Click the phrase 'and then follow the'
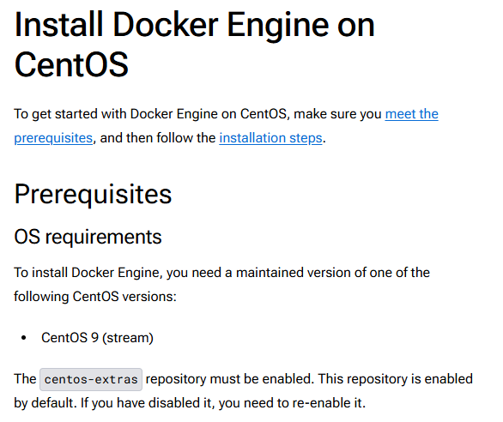The image size is (503, 422). point(158,138)
